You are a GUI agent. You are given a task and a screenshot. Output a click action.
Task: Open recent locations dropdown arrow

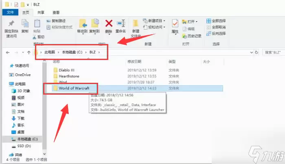click(x=23, y=53)
